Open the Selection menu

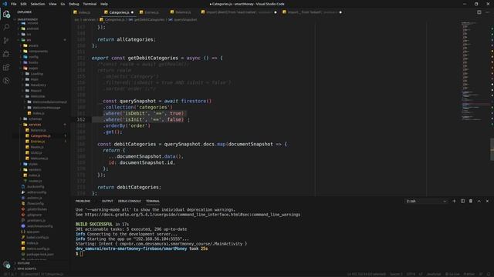click(x=38, y=4)
